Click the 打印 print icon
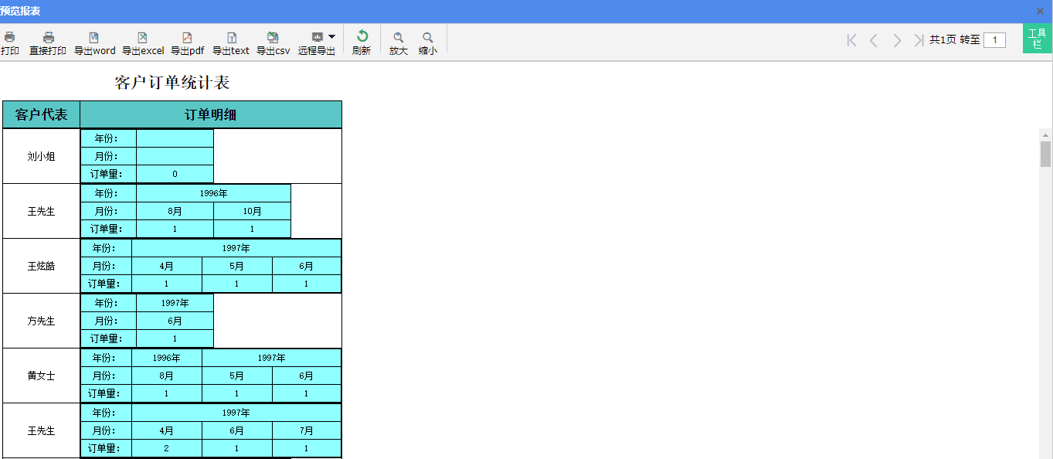1053x459 pixels. 10,38
